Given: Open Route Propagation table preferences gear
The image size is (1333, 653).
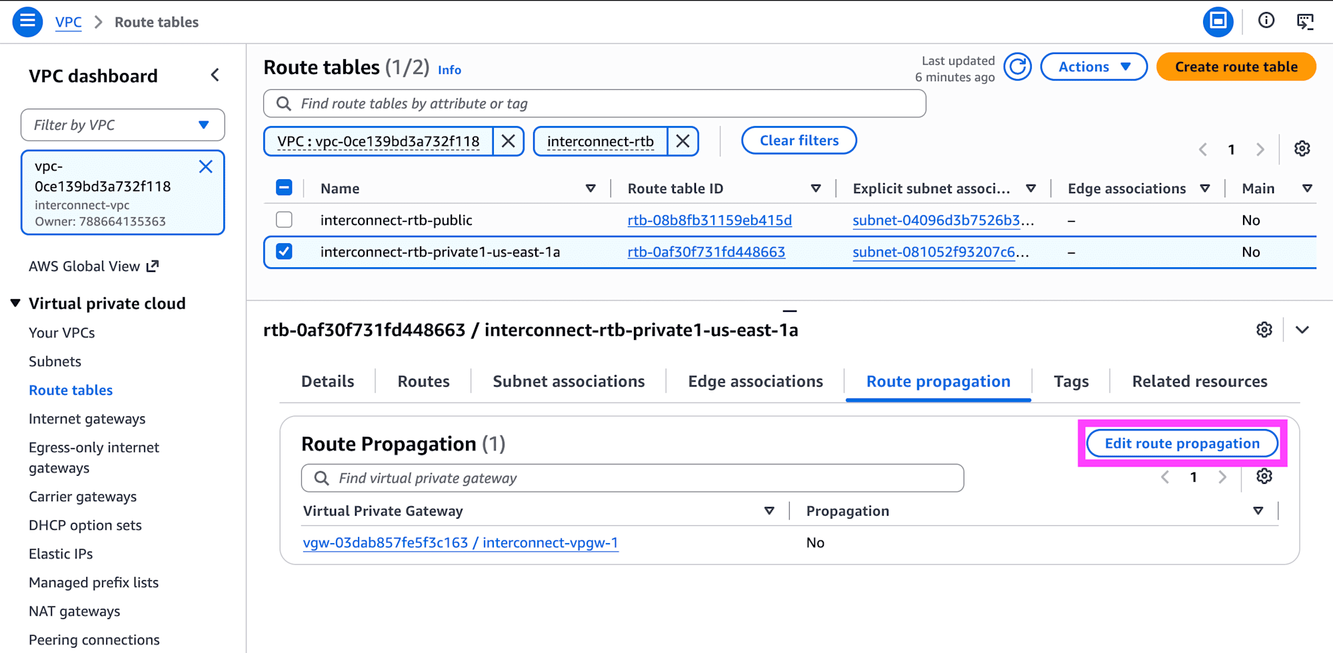Looking at the screenshot, I should tap(1264, 476).
